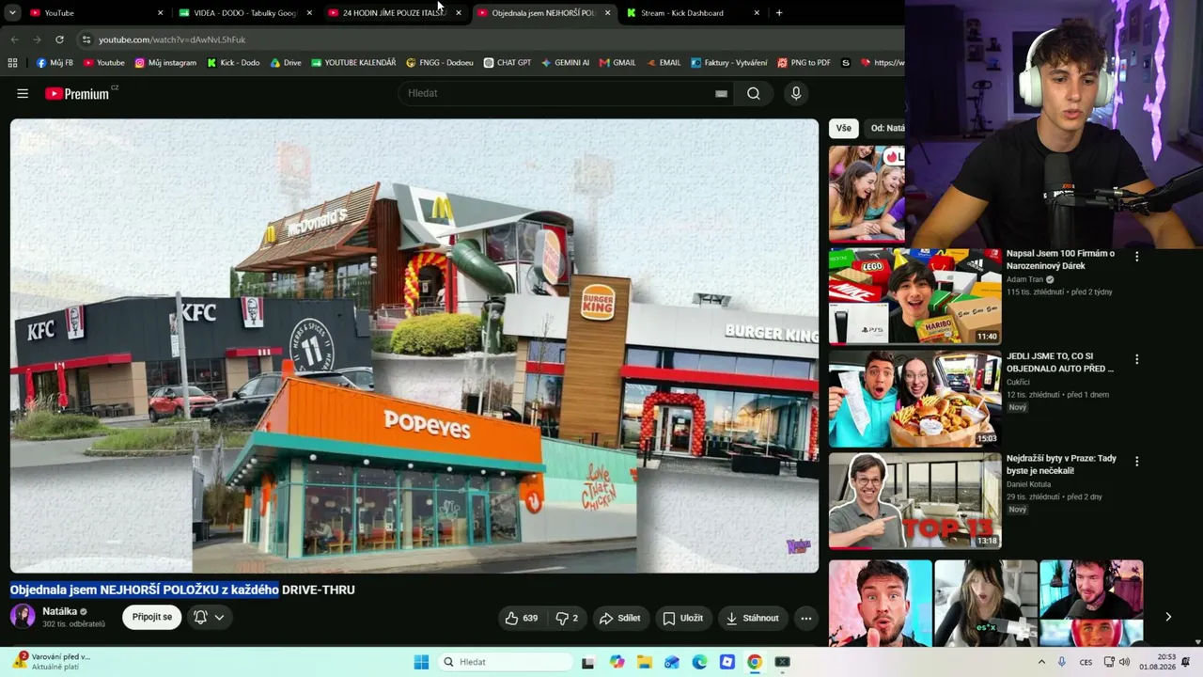Open volume control in system tray
Image resolution: width=1203 pixels, height=677 pixels.
[x=1124, y=662]
